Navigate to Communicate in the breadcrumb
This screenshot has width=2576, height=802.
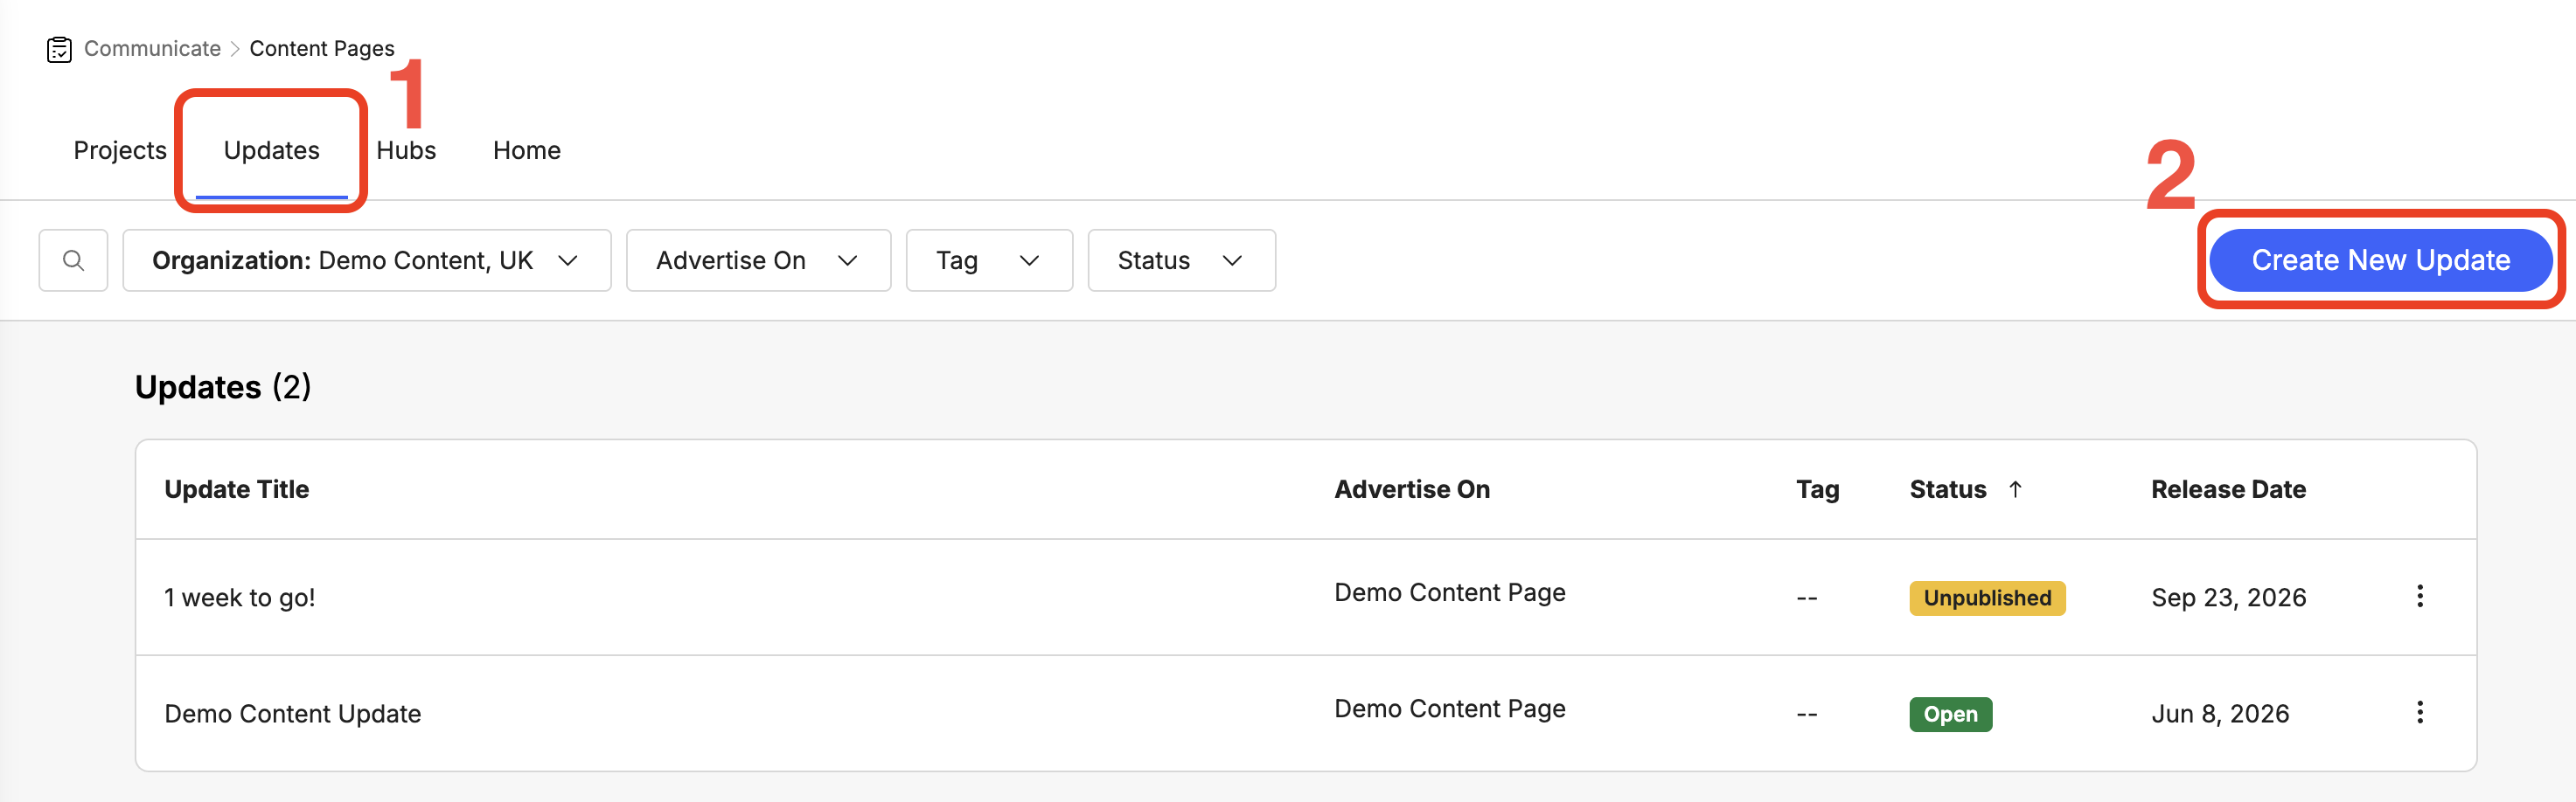coord(152,49)
